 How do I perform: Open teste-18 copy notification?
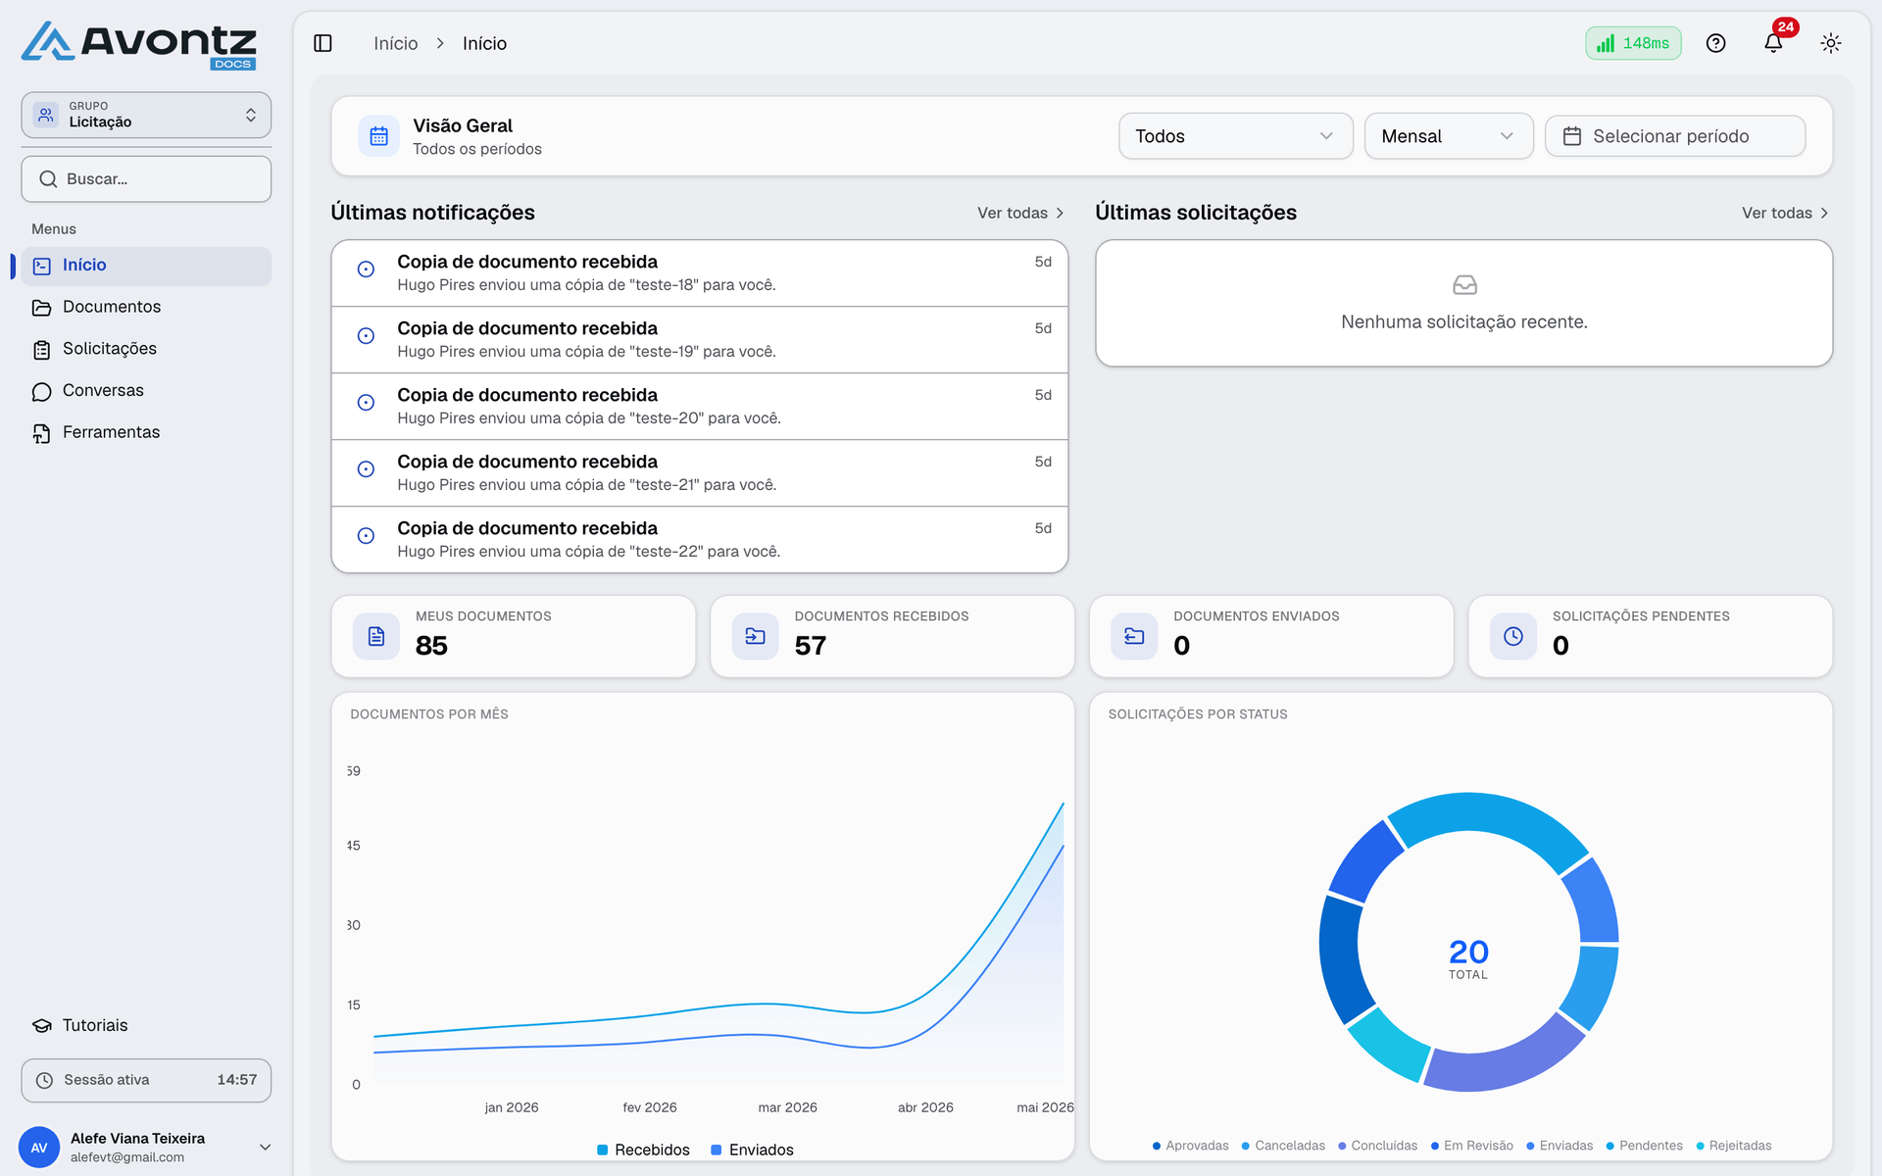700,273
